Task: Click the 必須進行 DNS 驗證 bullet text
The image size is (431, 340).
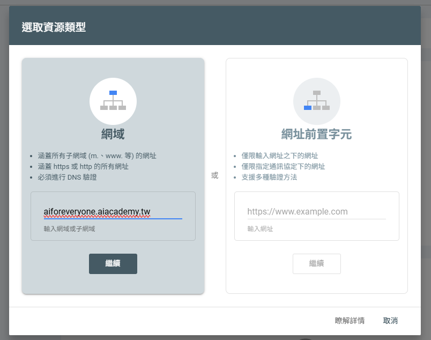Action: tap(67, 177)
